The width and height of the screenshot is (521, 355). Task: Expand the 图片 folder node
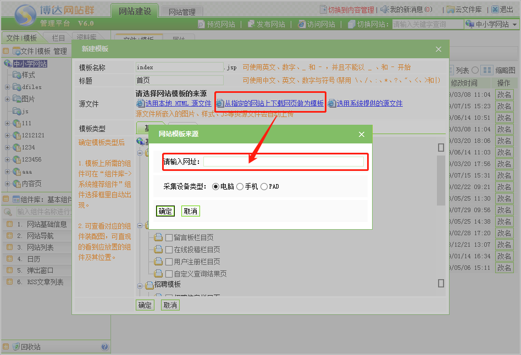[x=7, y=99]
